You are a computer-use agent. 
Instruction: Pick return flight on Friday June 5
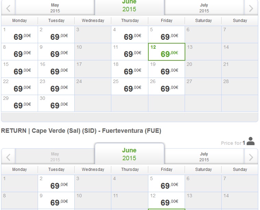[x=166, y=184]
